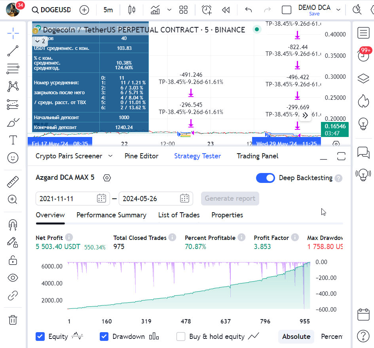The height and width of the screenshot is (348, 374).
Task: Show Deep Backtesting help tooltip
Action: (x=338, y=178)
